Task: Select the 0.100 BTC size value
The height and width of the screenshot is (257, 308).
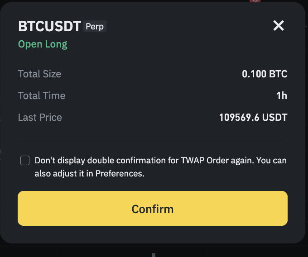Action: pyautogui.click(x=265, y=74)
